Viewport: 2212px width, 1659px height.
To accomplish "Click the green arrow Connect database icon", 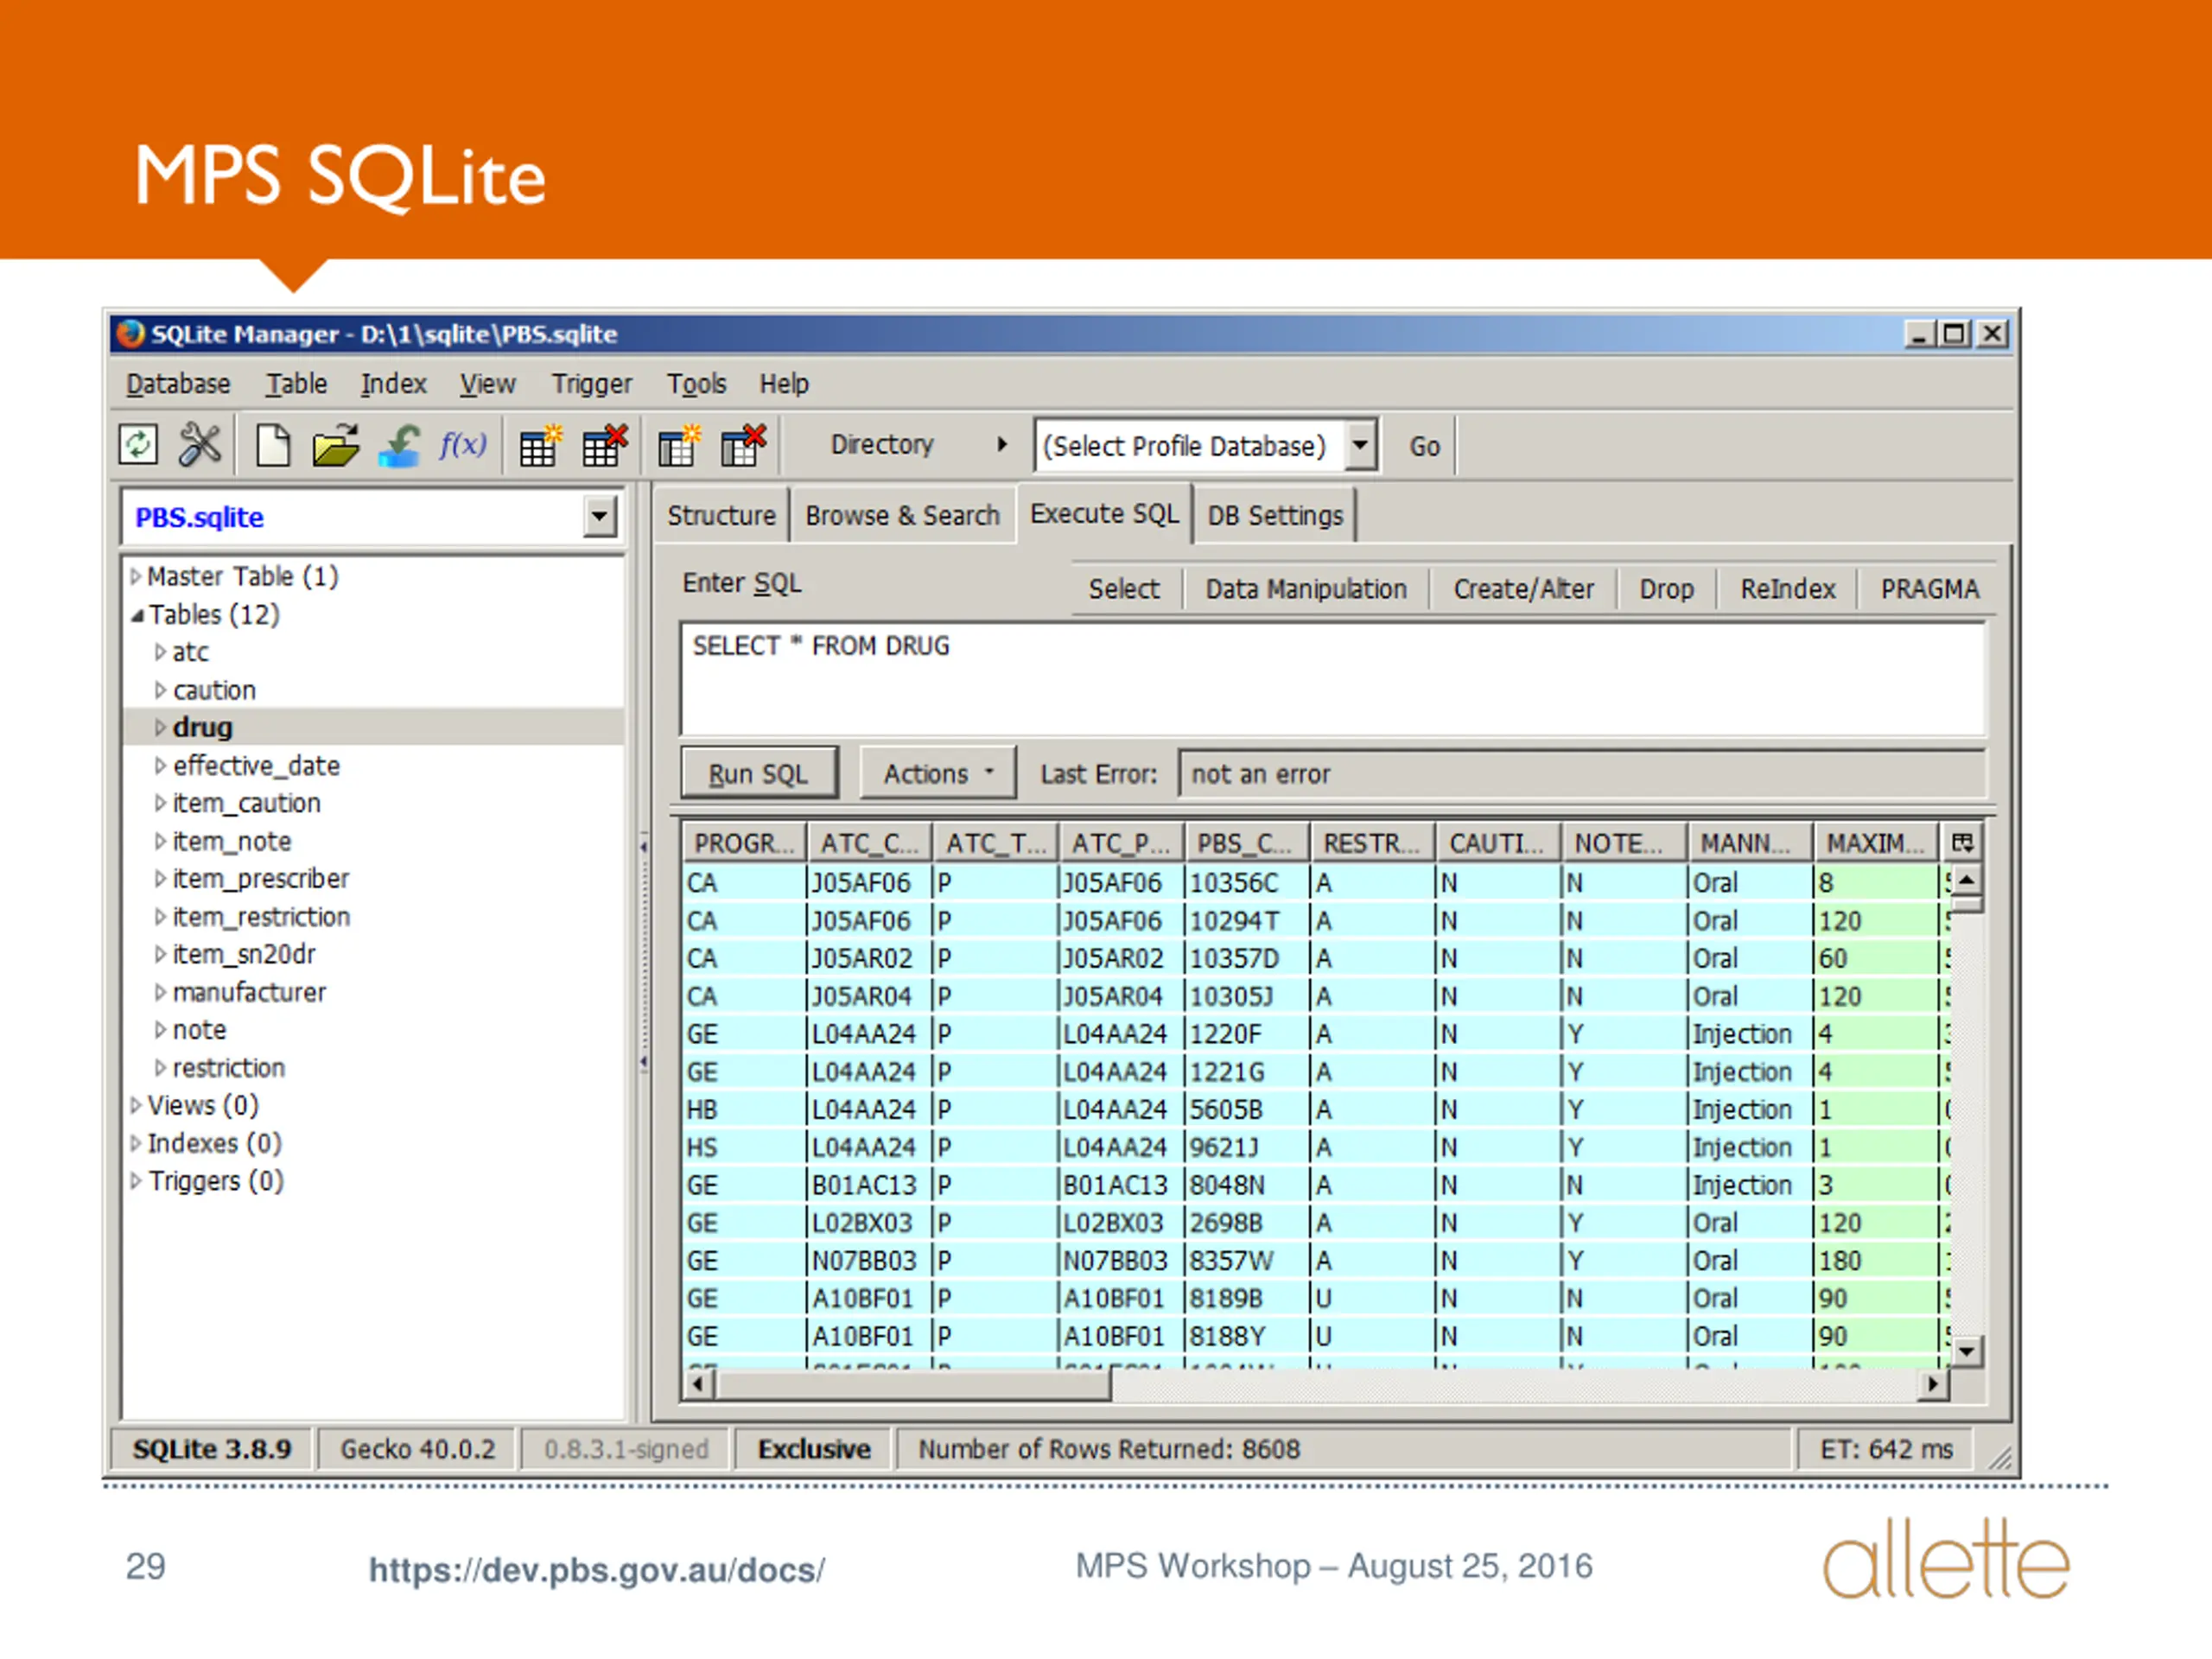I will click(400, 445).
